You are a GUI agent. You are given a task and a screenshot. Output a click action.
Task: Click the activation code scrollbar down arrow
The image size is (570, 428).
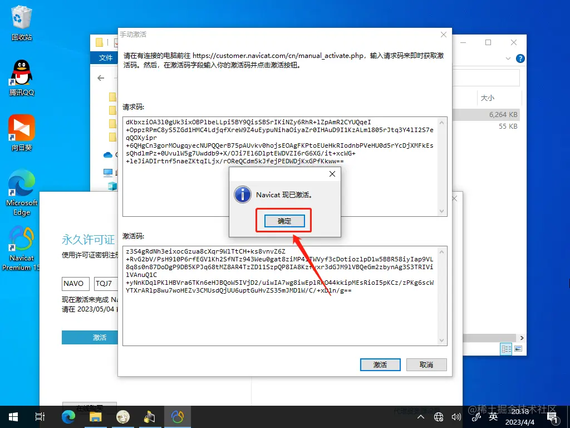(x=441, y=341)
